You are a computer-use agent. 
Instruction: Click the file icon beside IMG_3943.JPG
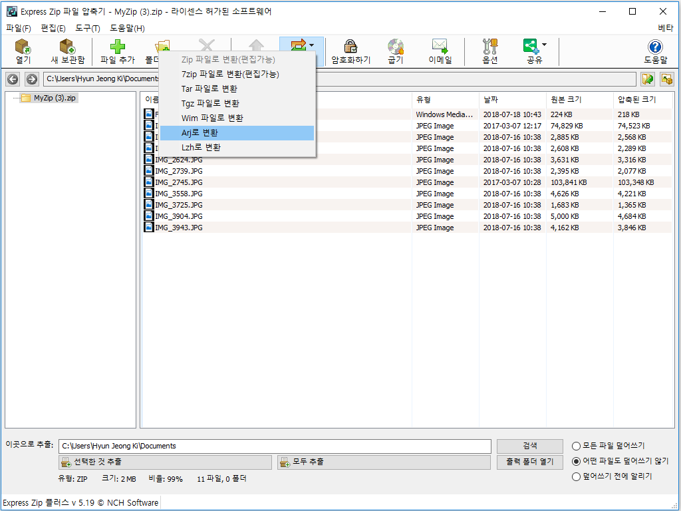pyautogui.click(x=149, y=227)
